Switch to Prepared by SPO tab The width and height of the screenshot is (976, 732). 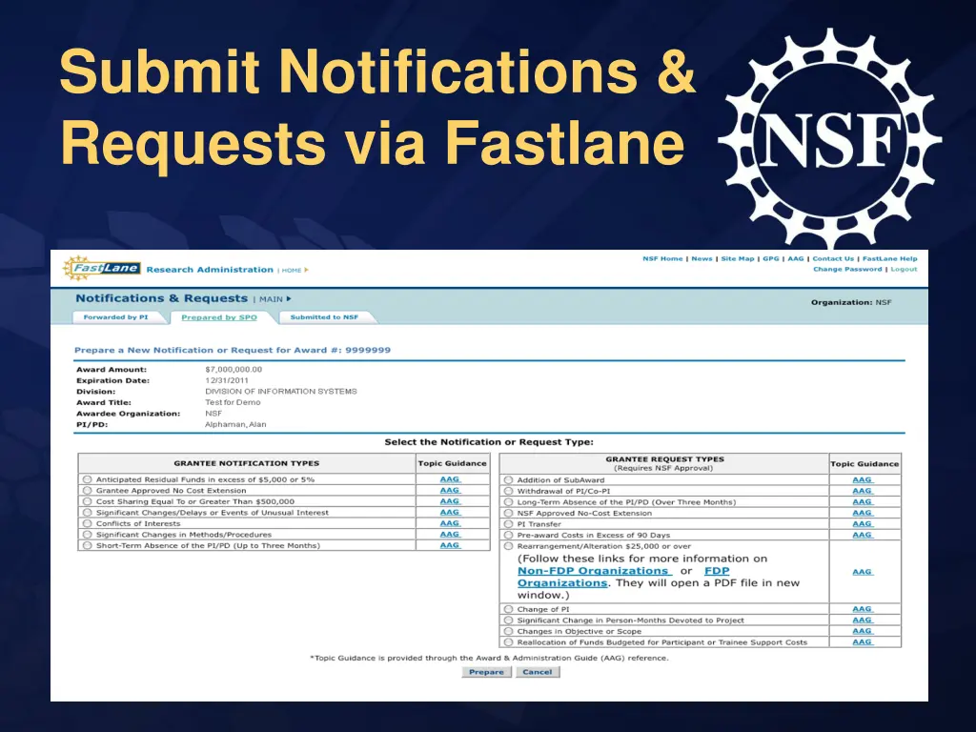(x=219, y=317)
